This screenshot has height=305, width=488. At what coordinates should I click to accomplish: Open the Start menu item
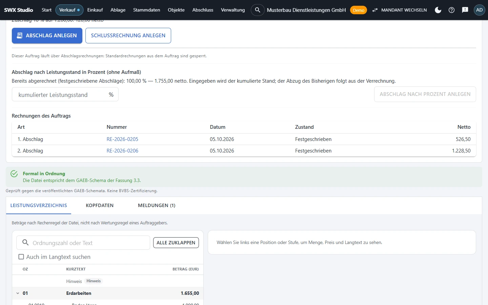[x=46, y=10]
